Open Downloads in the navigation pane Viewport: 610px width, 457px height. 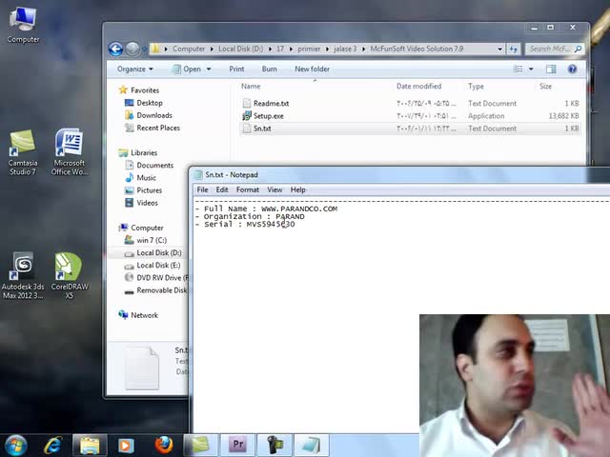154,115
